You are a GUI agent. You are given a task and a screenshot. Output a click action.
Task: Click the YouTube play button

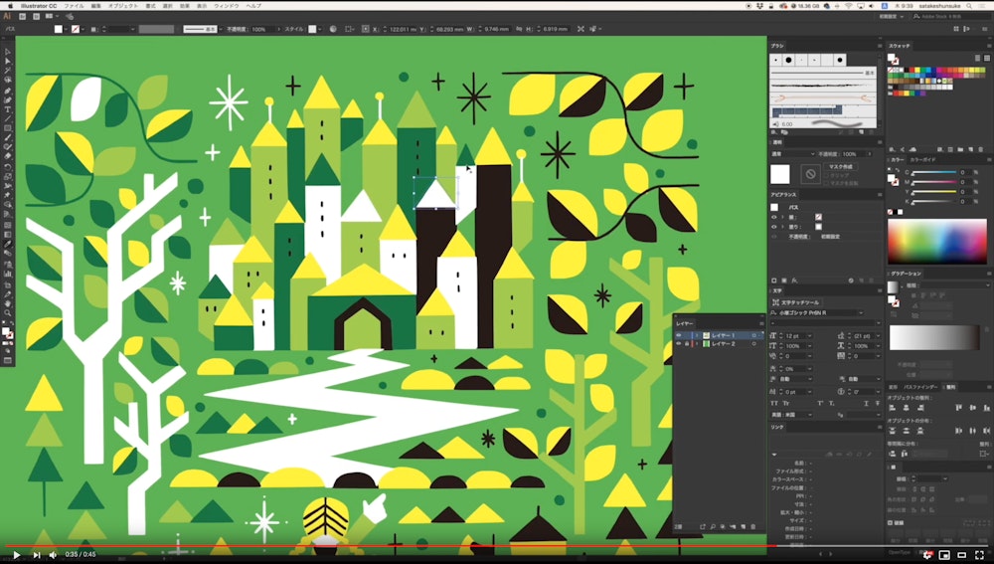tap(16, 554)
